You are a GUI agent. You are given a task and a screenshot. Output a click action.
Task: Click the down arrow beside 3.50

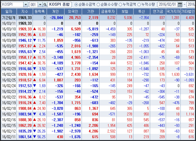(x=35, y=68)
